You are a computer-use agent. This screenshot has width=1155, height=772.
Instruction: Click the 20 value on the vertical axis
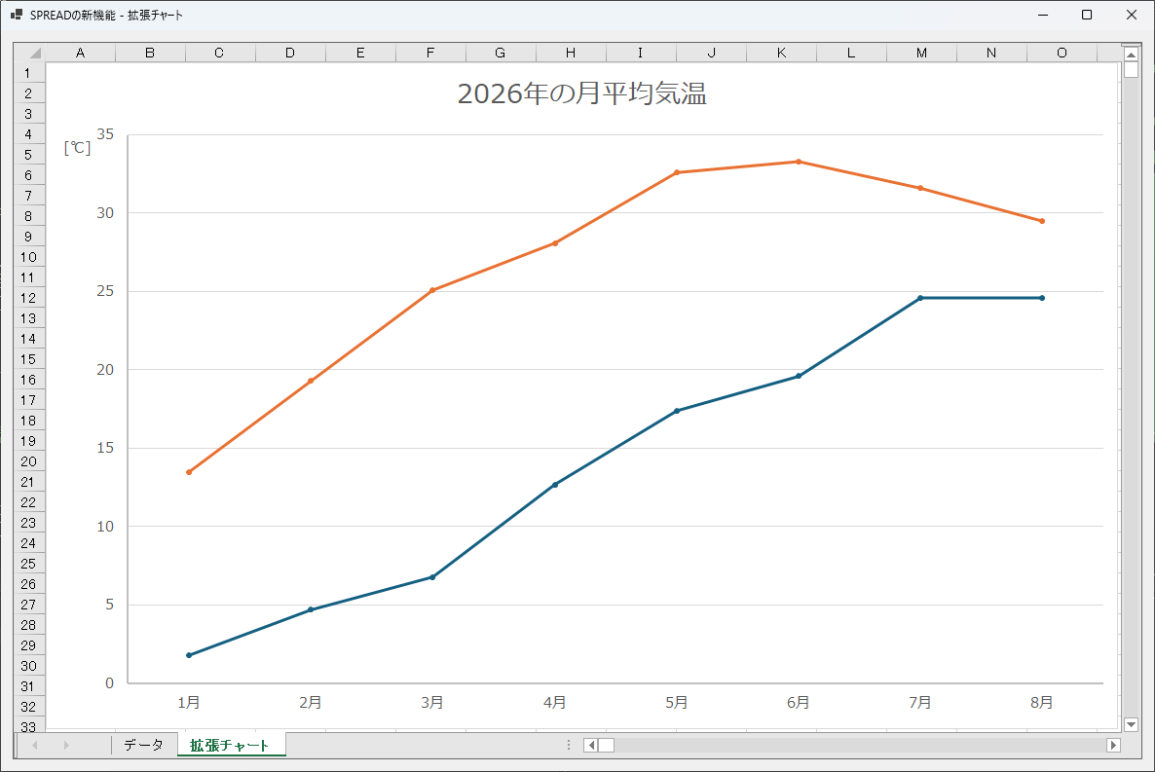pos(105,370)
